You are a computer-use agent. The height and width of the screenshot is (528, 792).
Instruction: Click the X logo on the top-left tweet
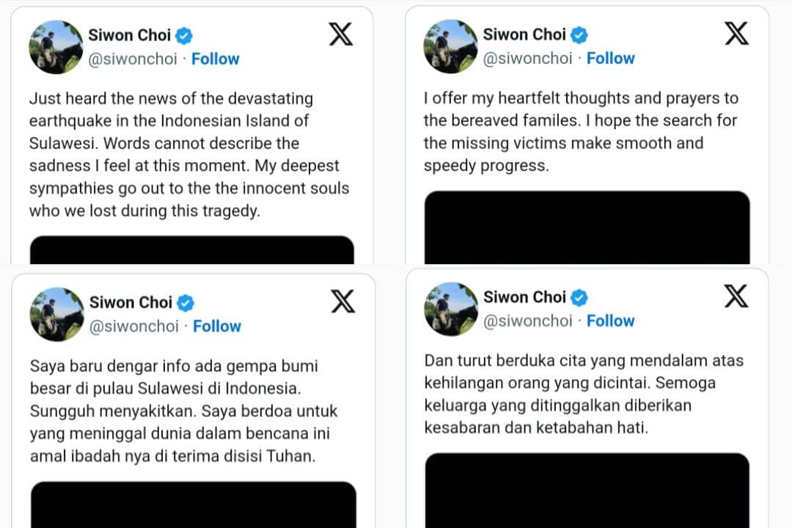tap(340, 34)
